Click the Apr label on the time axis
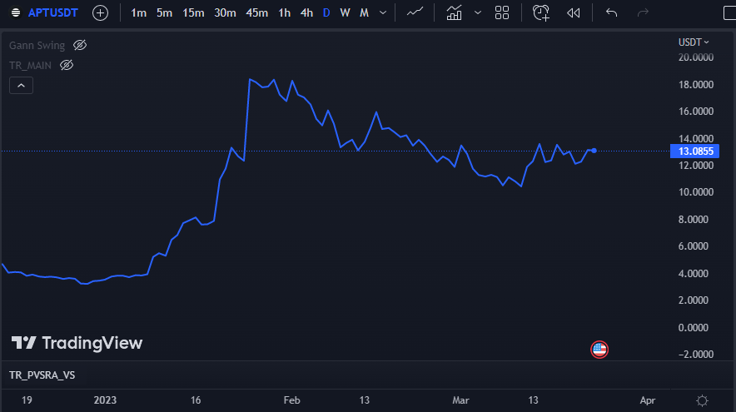This screenshot has height=412, width=736. [x=648, y=400]
